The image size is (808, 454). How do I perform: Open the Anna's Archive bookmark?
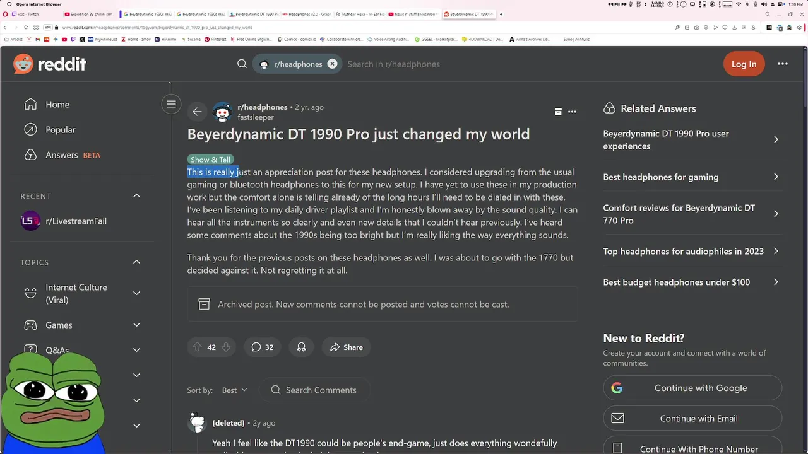point(529,39)
